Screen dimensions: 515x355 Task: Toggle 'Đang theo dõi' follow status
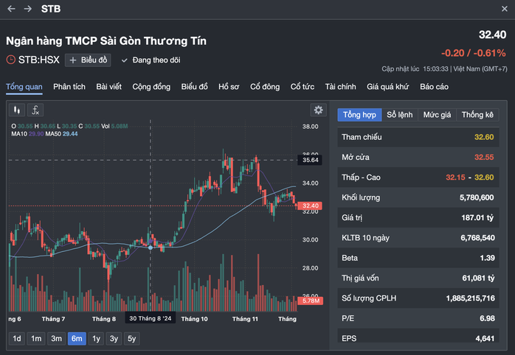tap(151, 60)
